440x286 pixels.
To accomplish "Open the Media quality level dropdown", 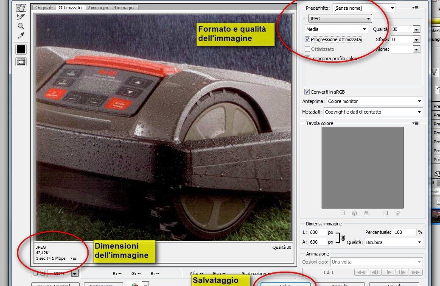I will (x=336, y=29).
